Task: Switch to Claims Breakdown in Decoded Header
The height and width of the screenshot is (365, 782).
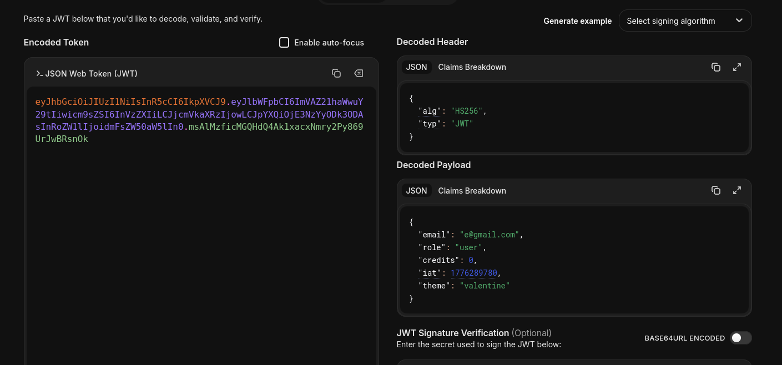Action: (472, 67)
